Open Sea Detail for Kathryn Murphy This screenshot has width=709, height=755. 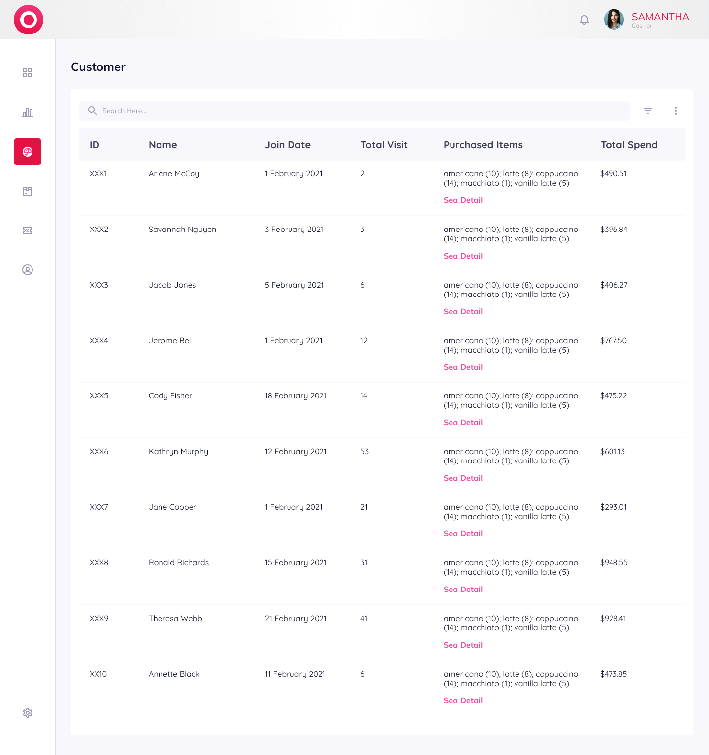463,478
